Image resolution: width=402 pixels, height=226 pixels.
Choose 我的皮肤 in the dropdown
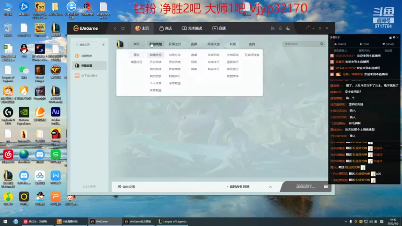coord(156,76)
